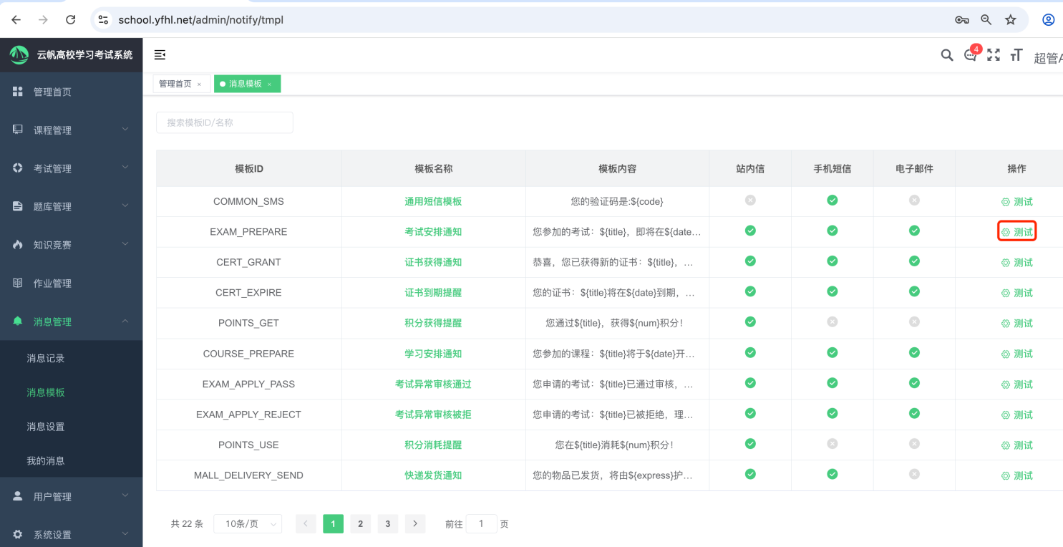Toggle 电子邮件 for MALL_DELIVERY_SEND row
Viewport: 1063px width, 547px height.
(914, 474)
